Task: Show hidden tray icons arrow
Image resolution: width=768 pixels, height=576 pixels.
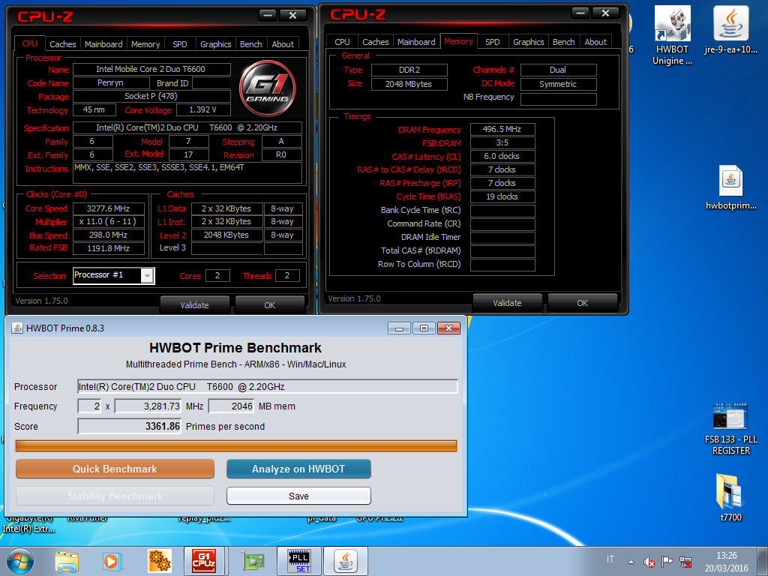Action: click(631, 562)
